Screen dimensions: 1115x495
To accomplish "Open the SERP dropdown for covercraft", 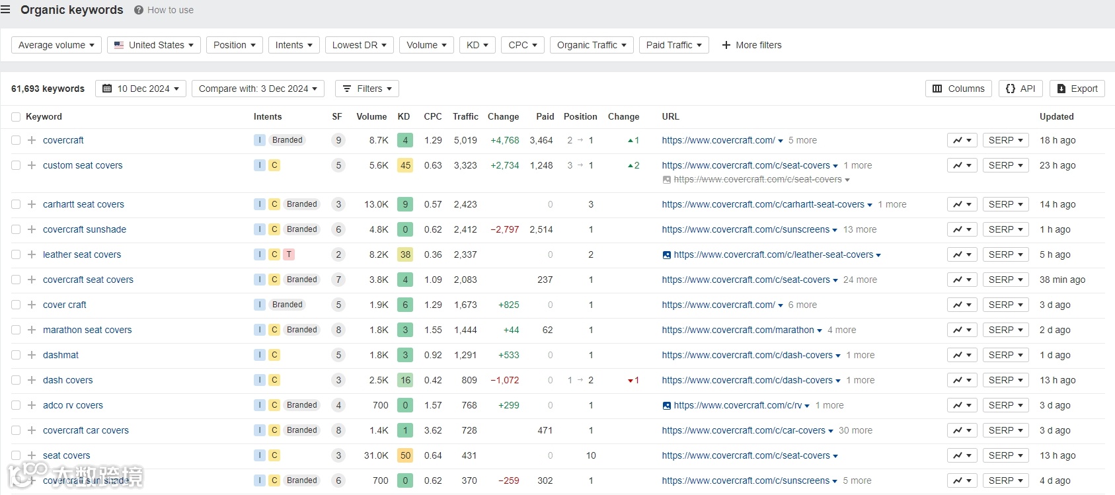I will pyautogui.click(x=1006, y=140).
